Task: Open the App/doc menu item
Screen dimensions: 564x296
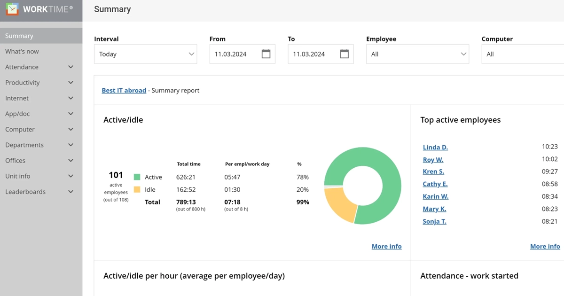Action: 18,114
